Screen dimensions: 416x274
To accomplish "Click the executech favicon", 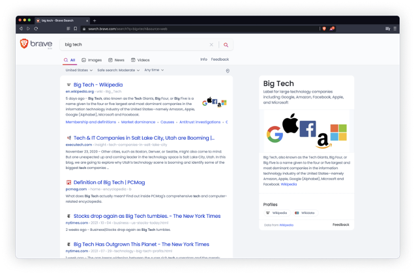I will [x=68, y=138].
